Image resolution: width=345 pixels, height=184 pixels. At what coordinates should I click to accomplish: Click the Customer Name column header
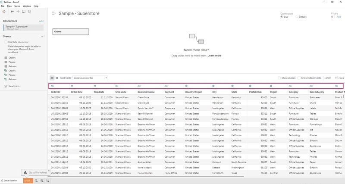pyautogui.click(x=146, y=92)
